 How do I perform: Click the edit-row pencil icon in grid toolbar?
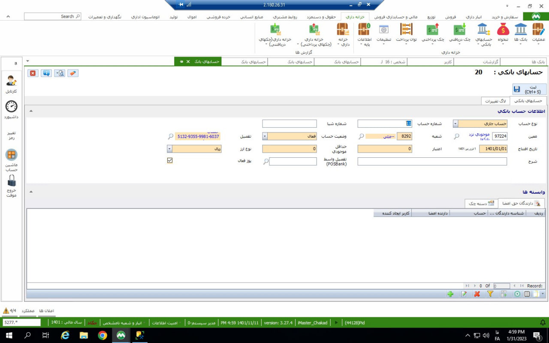[x=464, y=294]
